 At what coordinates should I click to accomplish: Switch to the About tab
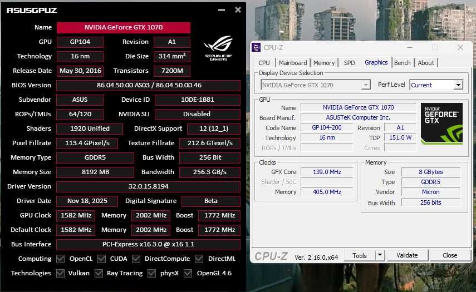pyautogui.click(x=426, y=63)
